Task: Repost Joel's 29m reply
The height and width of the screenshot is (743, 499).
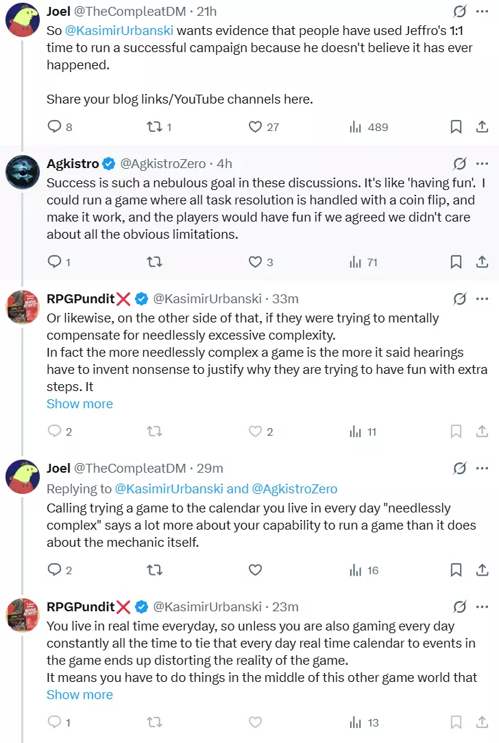Action: (x=154, y=569)
